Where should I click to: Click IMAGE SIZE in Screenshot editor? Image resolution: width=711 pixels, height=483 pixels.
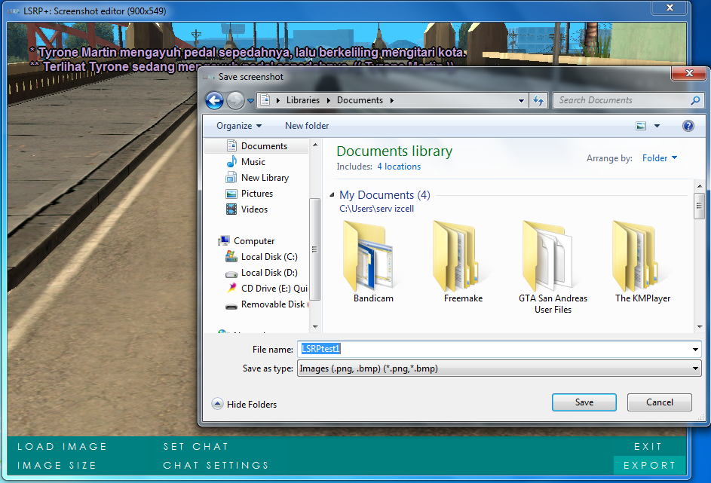[57, 466]
